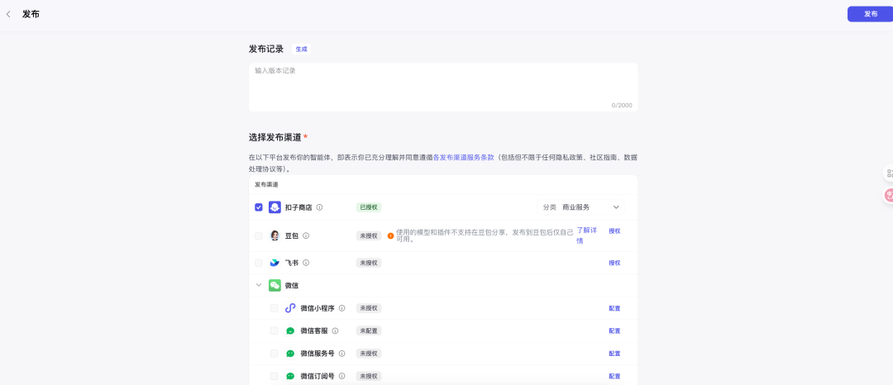Click 配置 for 微信订阅号
Image resolution: width=893 pixels, height=385 pixels.
point(614,376)
